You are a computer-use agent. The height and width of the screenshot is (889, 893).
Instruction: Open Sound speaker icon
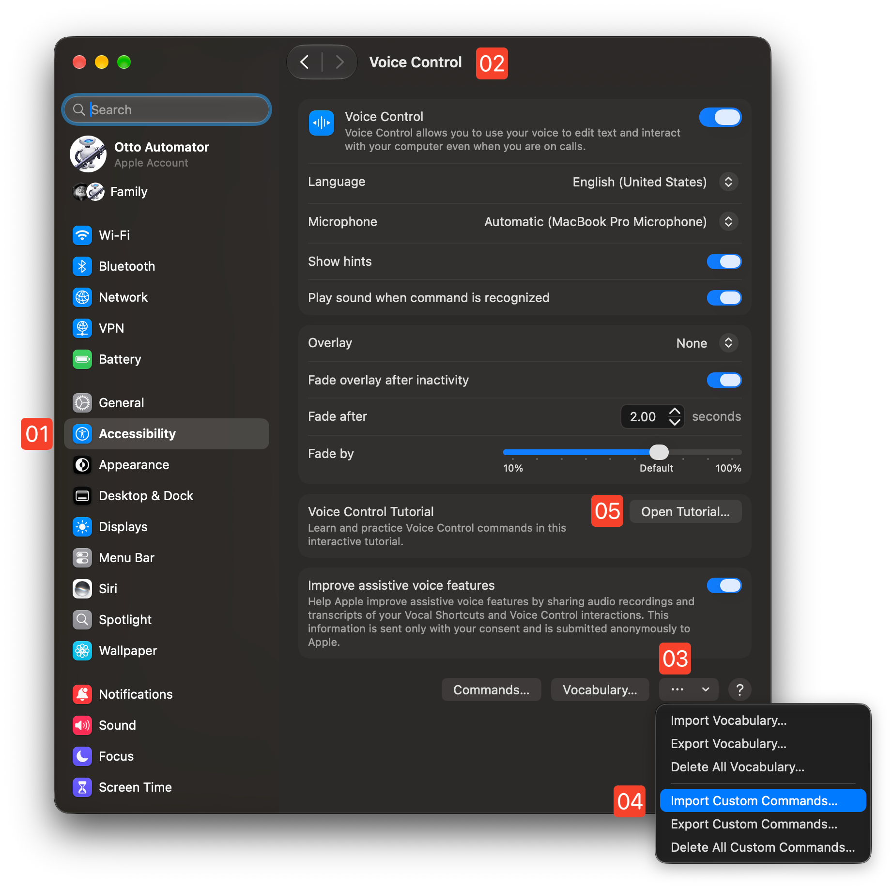(82, 725)
